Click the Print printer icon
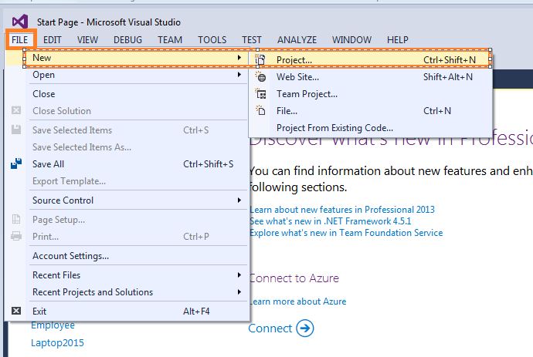The image size is (533, 357). (x=16, y=236)
